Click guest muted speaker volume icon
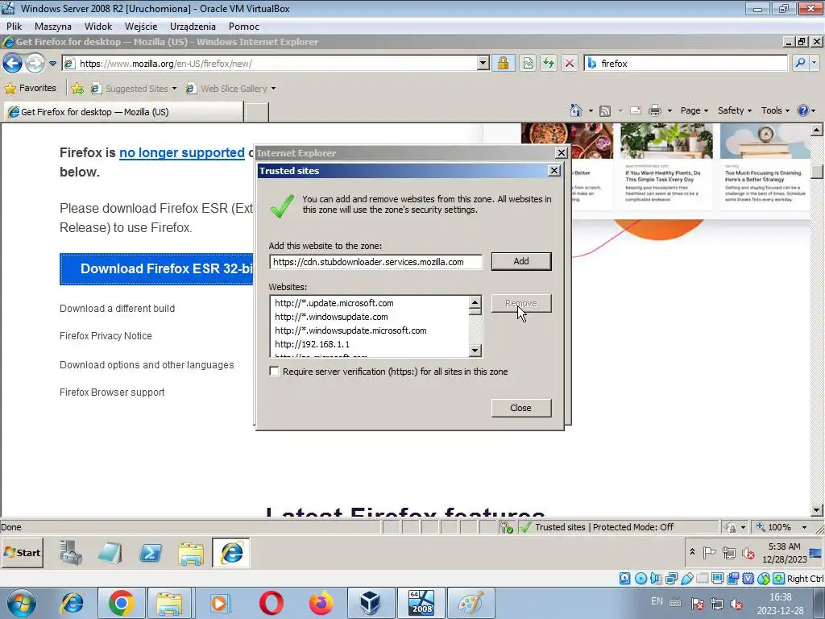Screen dimensions: 825x619 pos(748,553)
